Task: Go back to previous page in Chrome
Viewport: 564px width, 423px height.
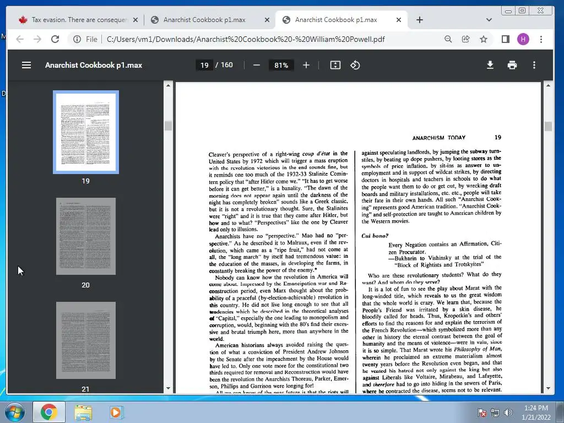Action: [x=20, y=39]
